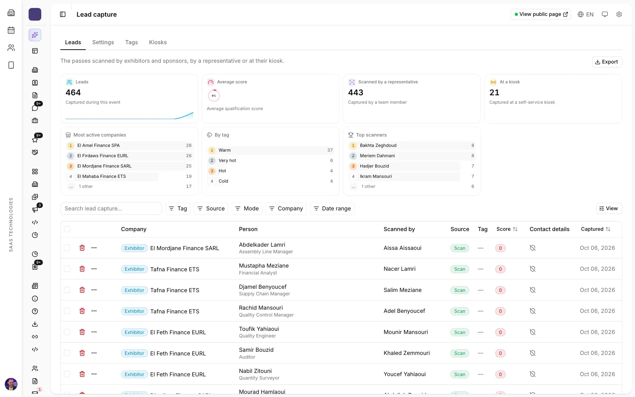Screen dimensions: 635x397
Task: Click the Export button
Action: [x=607, y=62]
